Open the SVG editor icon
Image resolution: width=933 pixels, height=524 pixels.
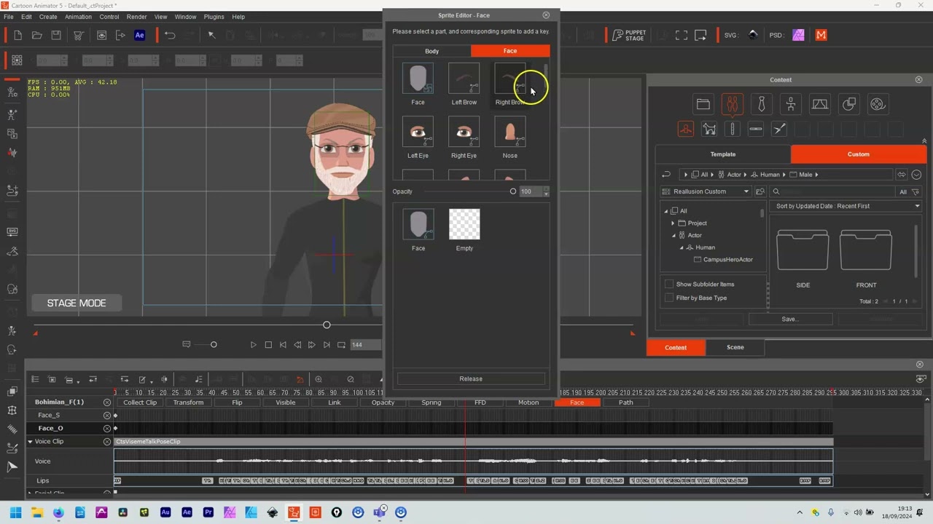pos(753,35)
